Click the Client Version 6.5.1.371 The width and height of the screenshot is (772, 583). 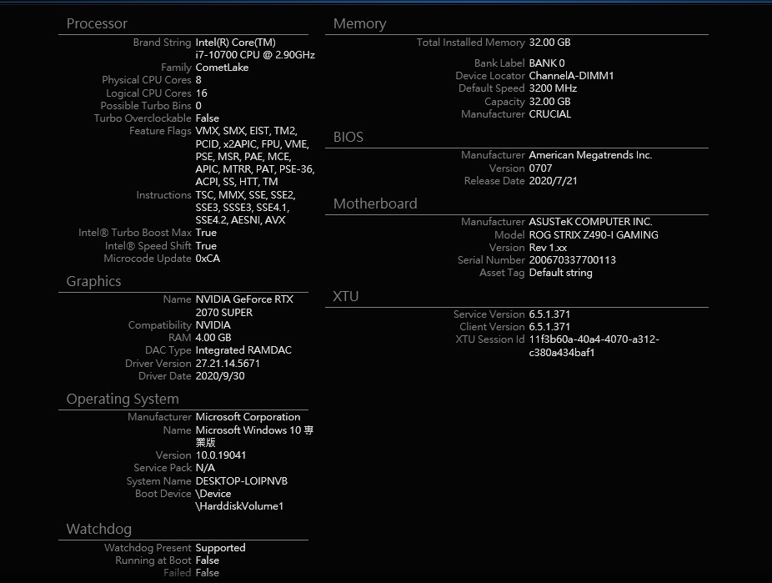[549, 327]
